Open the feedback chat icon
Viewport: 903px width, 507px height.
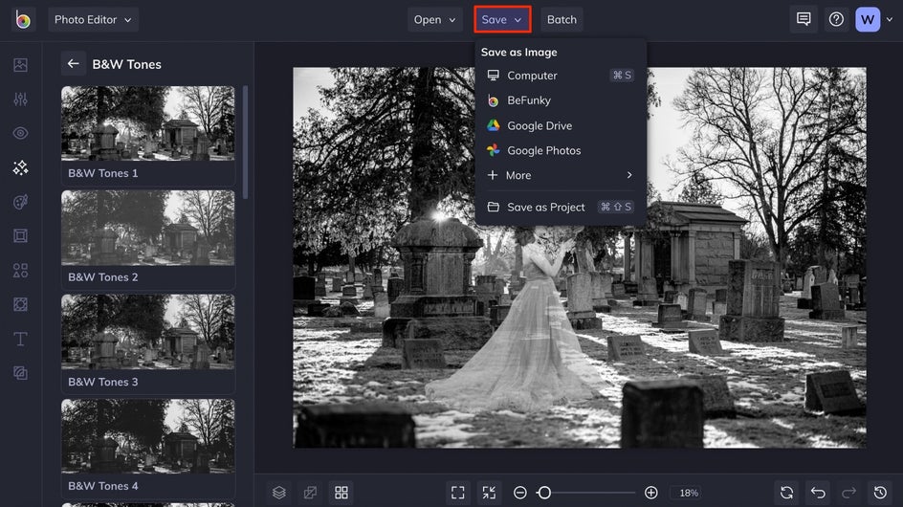(804, 19)
